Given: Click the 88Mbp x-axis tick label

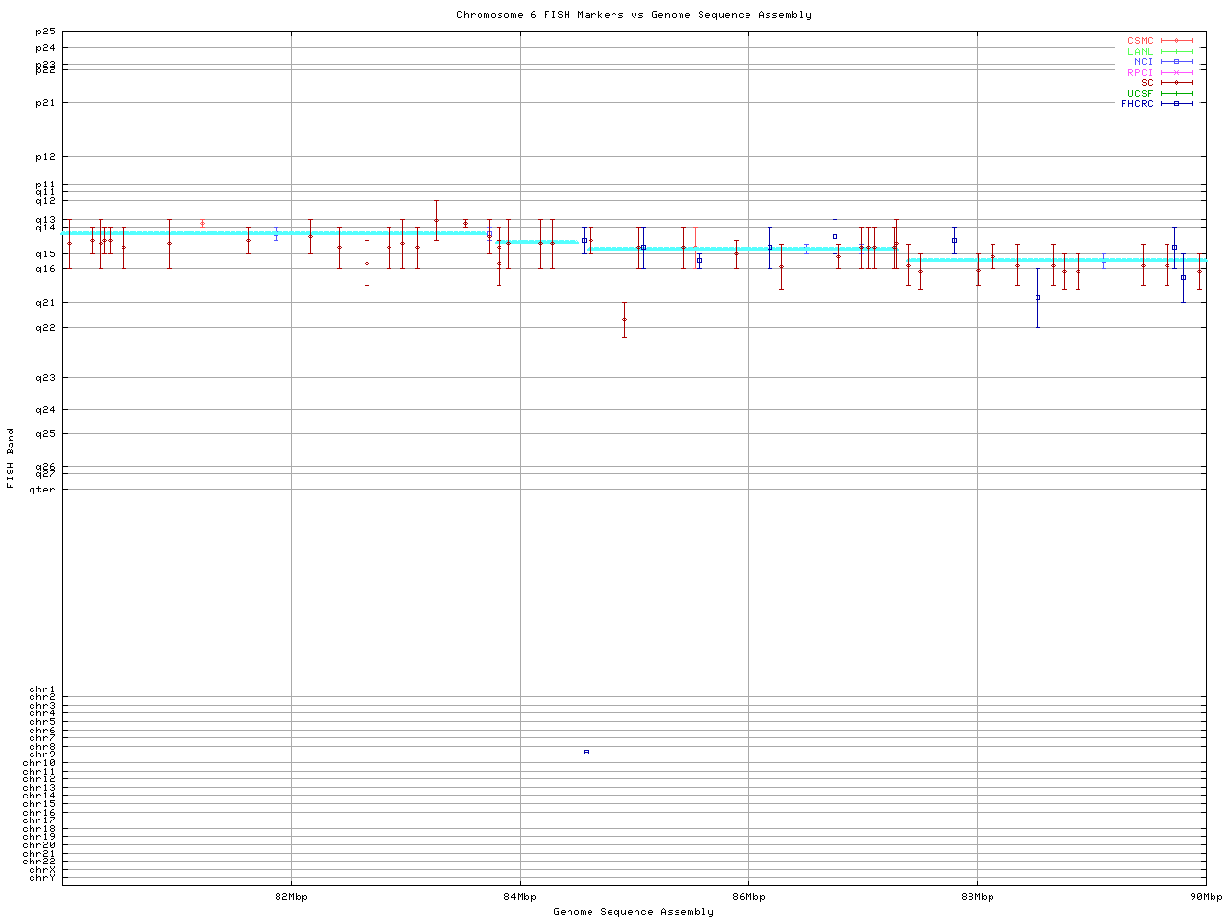Looking at the screenshot, I should coord(977,897).
